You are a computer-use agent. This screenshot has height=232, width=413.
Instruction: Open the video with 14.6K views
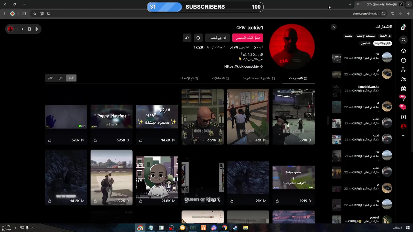pos(157,117)
